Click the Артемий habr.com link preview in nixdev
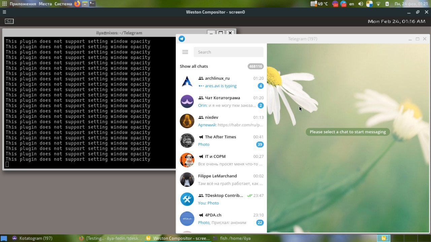431x242 pixels. tap(230, 125)
